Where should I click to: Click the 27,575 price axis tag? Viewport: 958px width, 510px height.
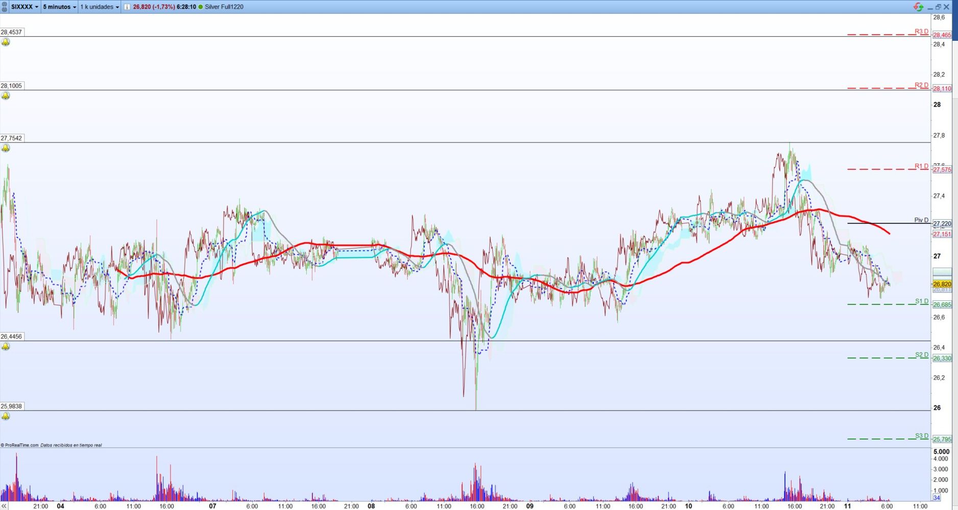tap(942, 170)
